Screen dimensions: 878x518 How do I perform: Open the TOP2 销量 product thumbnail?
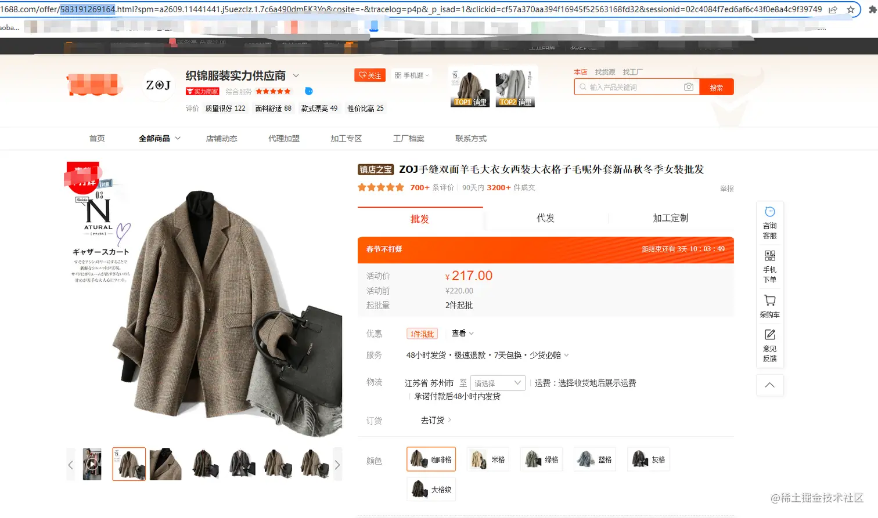point(515,87)
